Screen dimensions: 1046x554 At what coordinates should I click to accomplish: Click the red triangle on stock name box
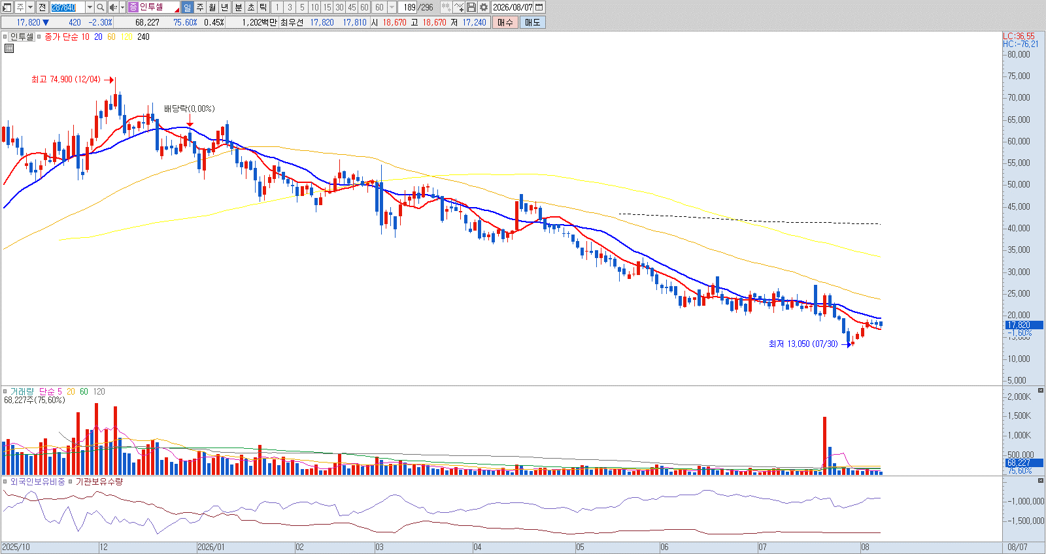point(177,10)
